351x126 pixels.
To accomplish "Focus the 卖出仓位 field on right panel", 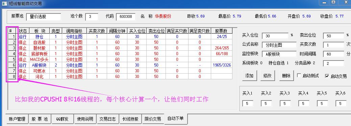I will click(x=333, y=36).
